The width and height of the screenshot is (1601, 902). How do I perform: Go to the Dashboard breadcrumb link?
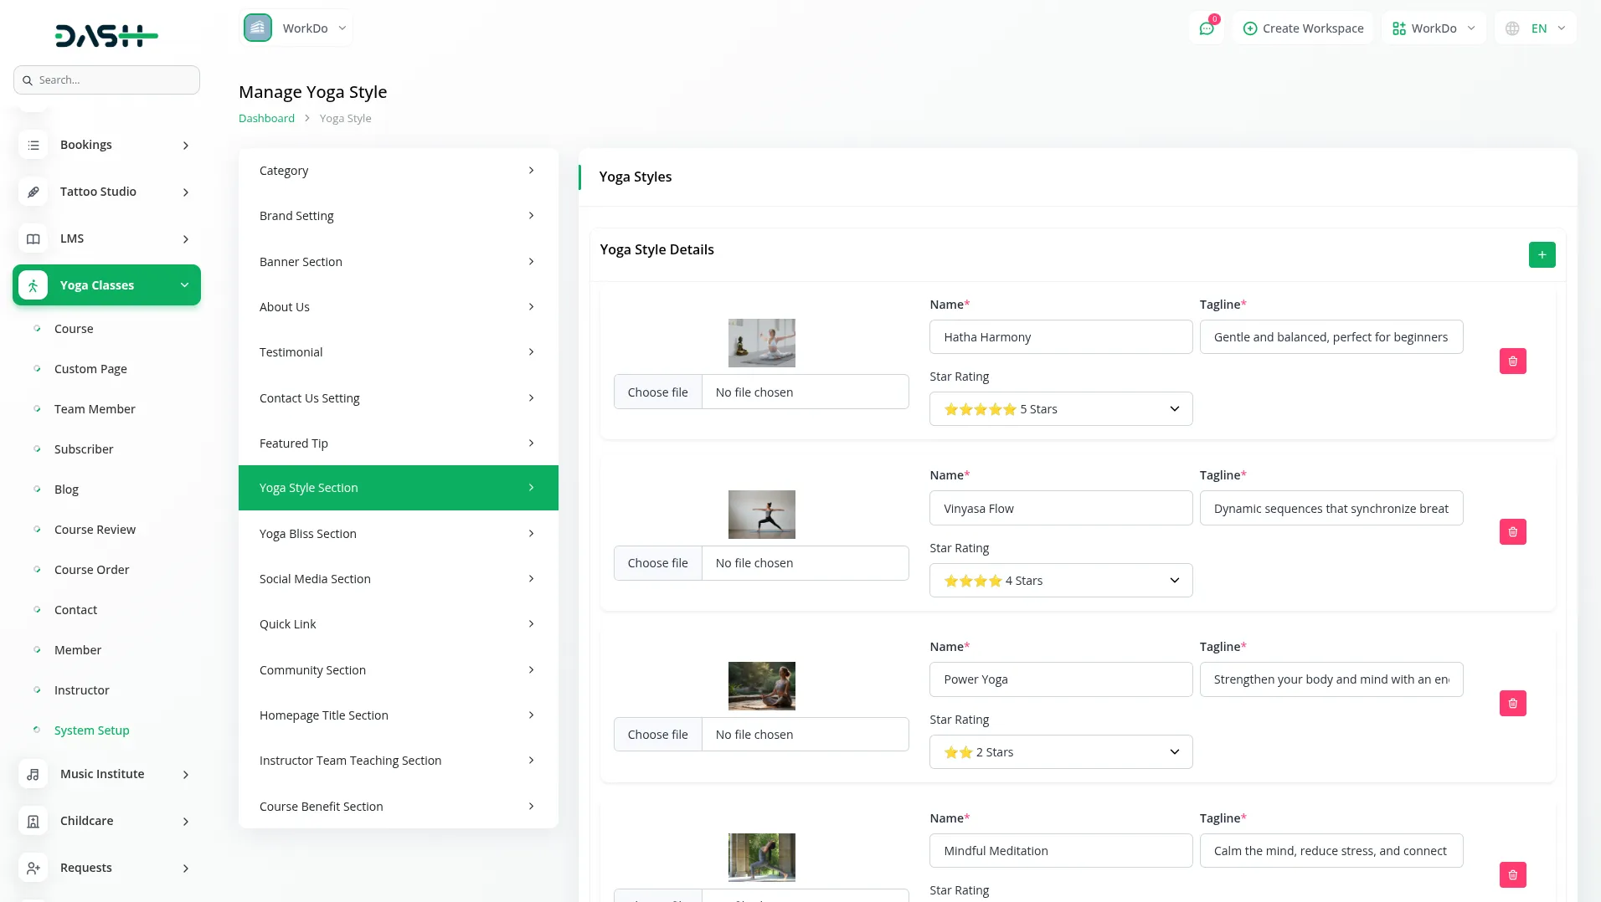[266, 119]
